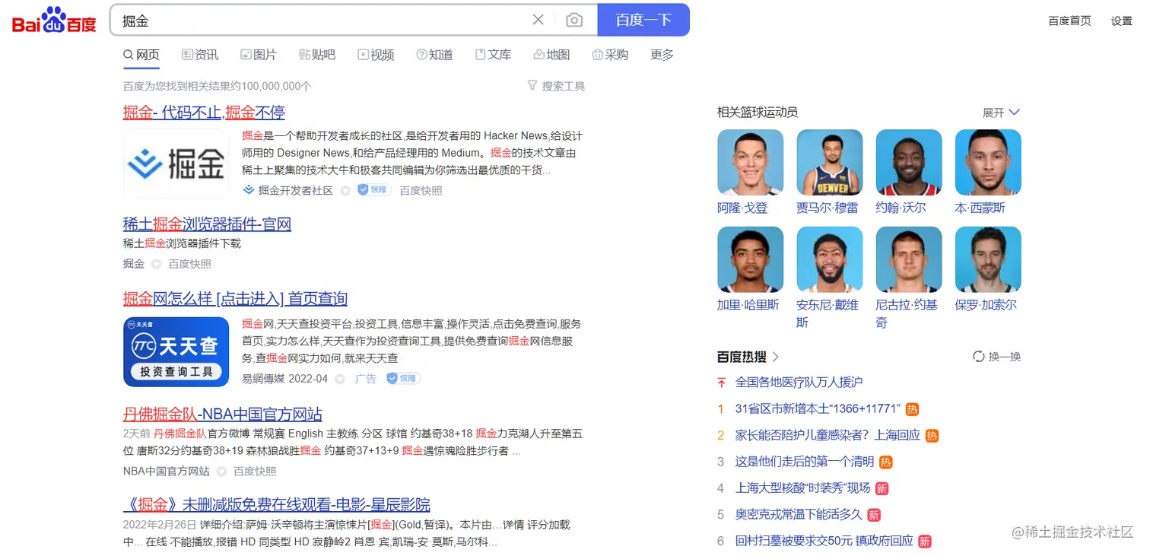The image size is (1150, 556).
Task: Open 掘金网怎么样 [点击进入] 首页查询 result
Action: [x=235, y=298]
